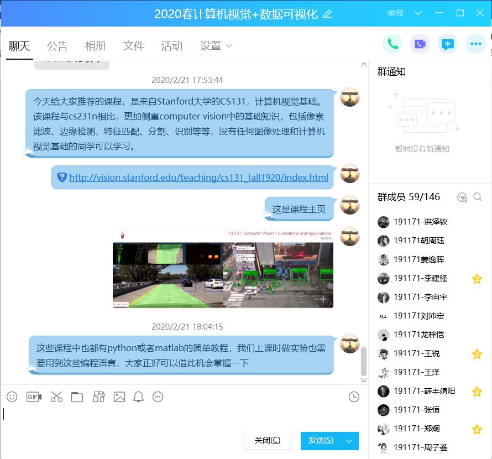Open the 相册 tab

tap(96, 46)
